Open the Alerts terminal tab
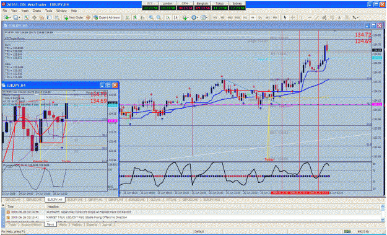Viewport: 387px width, 235px height. coord(63,224)
